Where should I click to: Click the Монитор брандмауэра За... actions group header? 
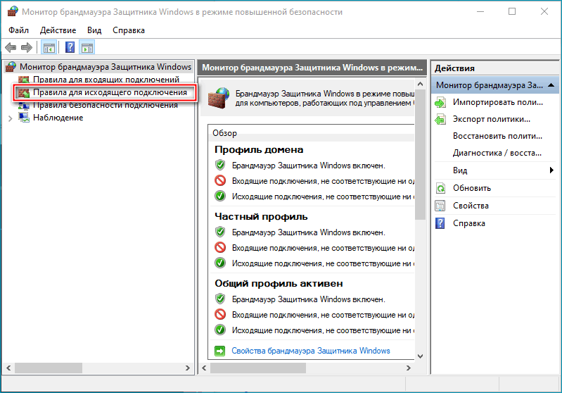[494, 85]
